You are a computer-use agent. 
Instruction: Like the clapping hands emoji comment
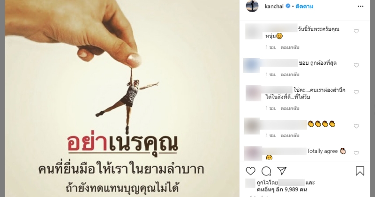356,126
